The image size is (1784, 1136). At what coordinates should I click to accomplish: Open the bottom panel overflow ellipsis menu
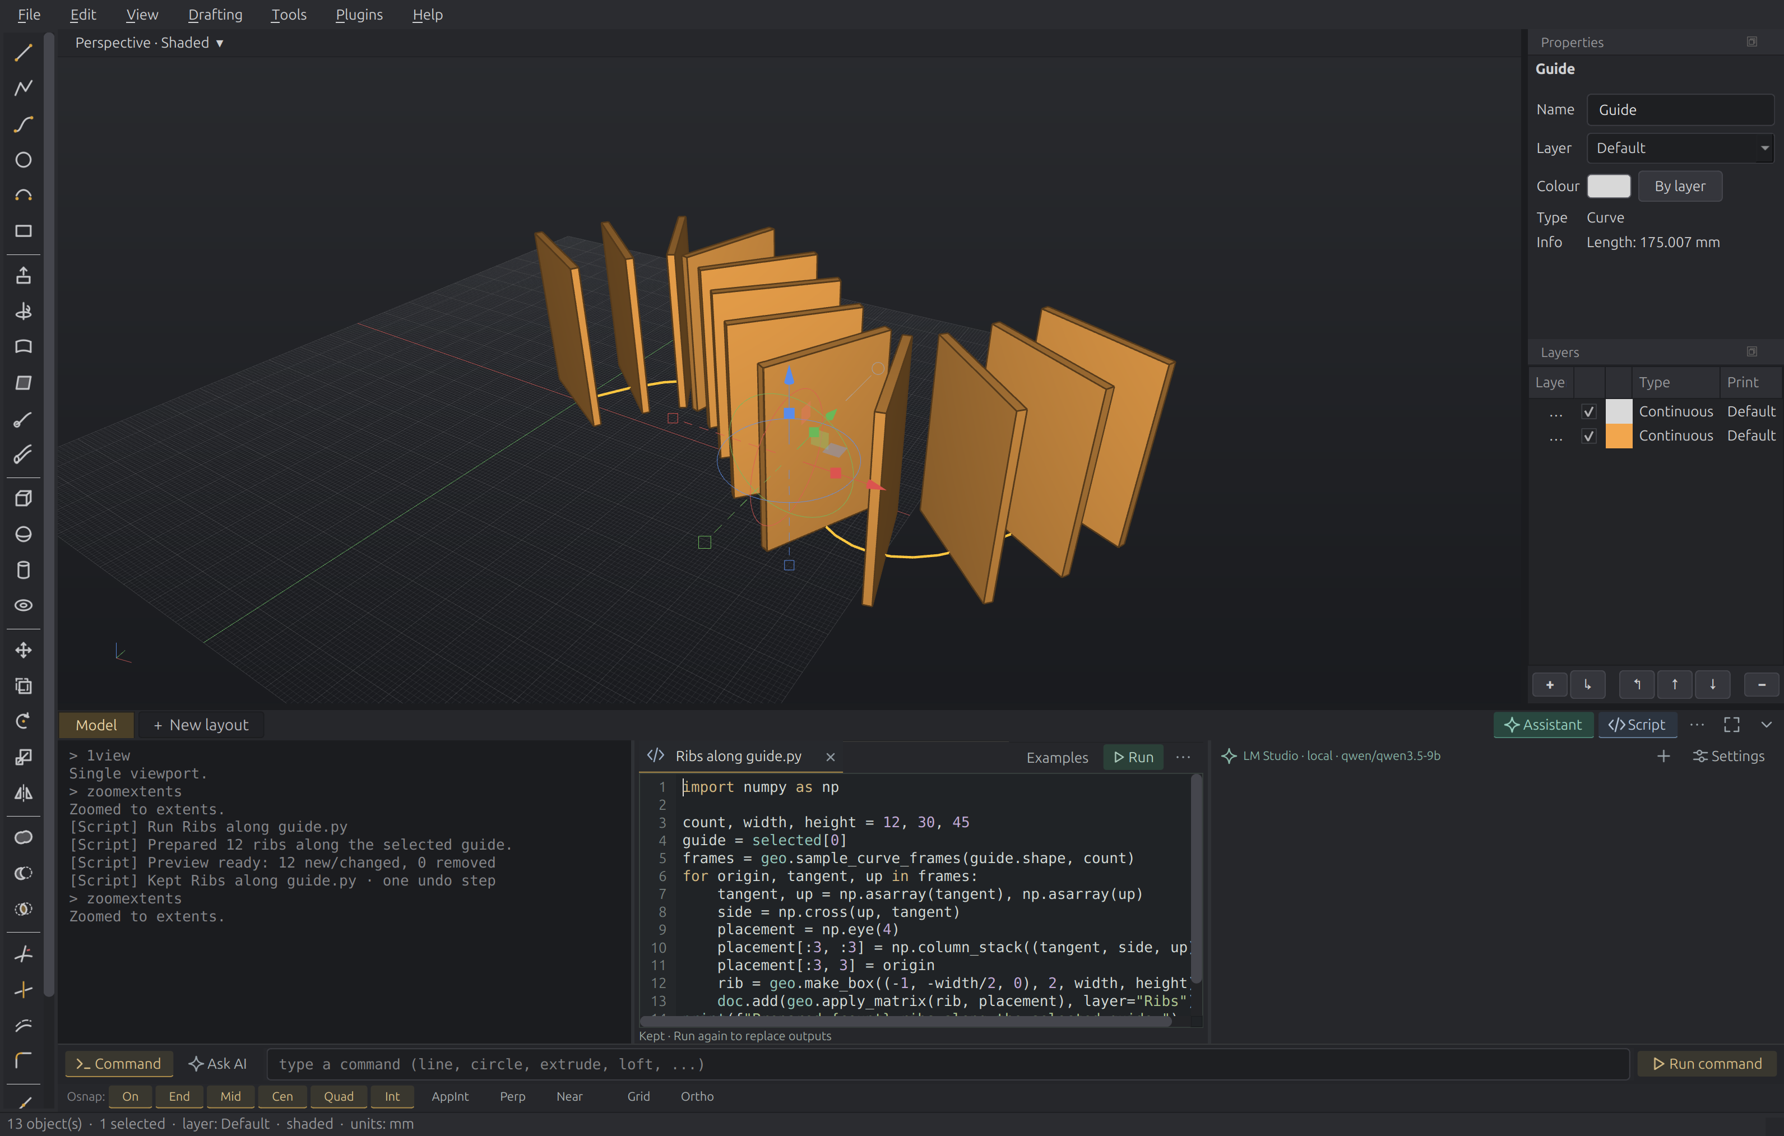click(1697, 725)
